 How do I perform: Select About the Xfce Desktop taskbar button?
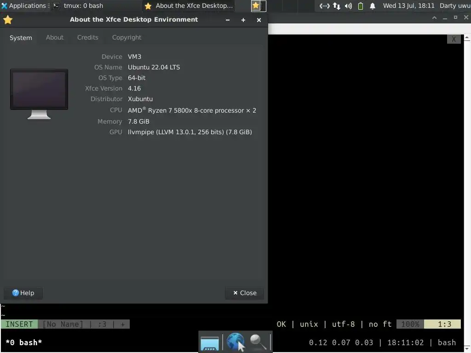(189, 6)
